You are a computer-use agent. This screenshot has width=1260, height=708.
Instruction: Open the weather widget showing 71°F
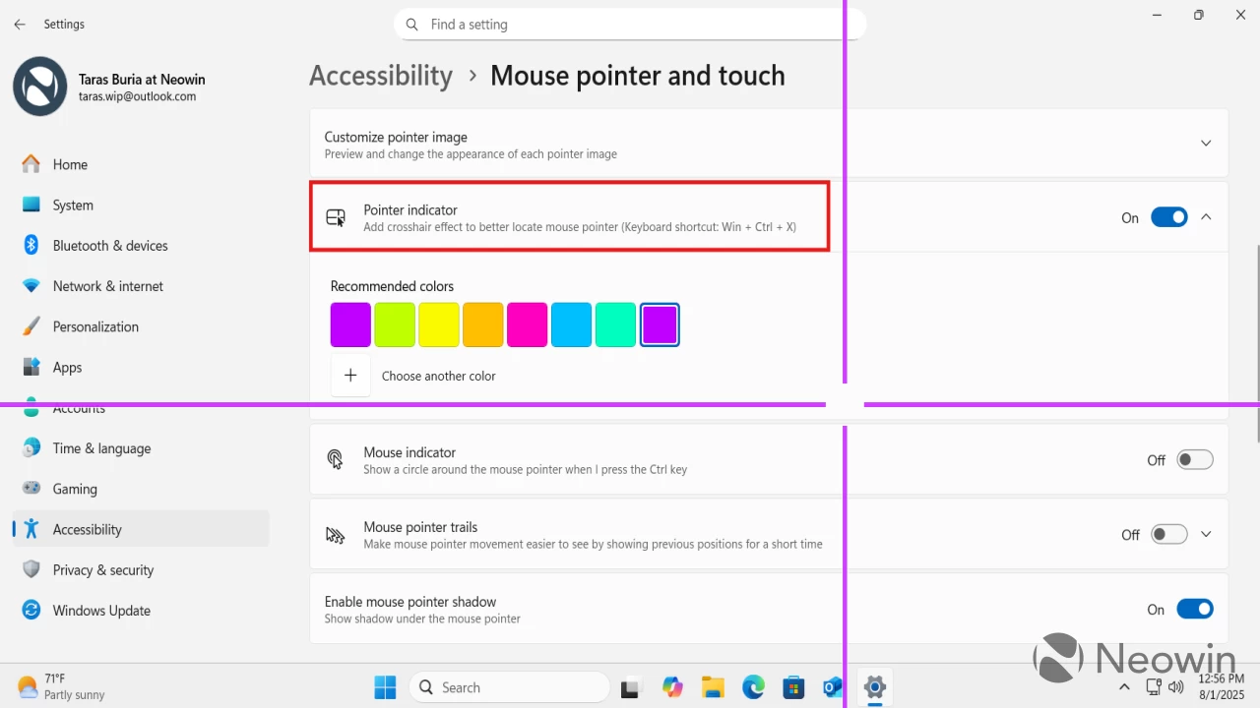[62, 687]
